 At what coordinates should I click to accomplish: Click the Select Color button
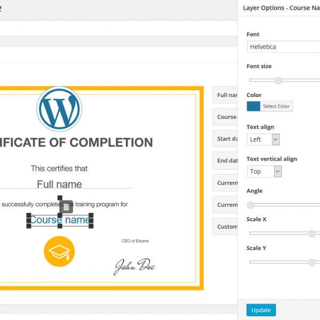pos(276,106)
